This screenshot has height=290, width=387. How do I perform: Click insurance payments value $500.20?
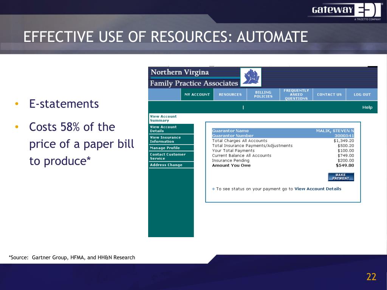[346, 146]
